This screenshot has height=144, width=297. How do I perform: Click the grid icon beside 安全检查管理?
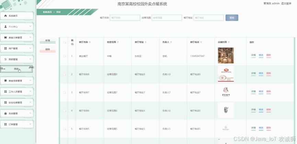pyautogui.click(x=5, y=103)
